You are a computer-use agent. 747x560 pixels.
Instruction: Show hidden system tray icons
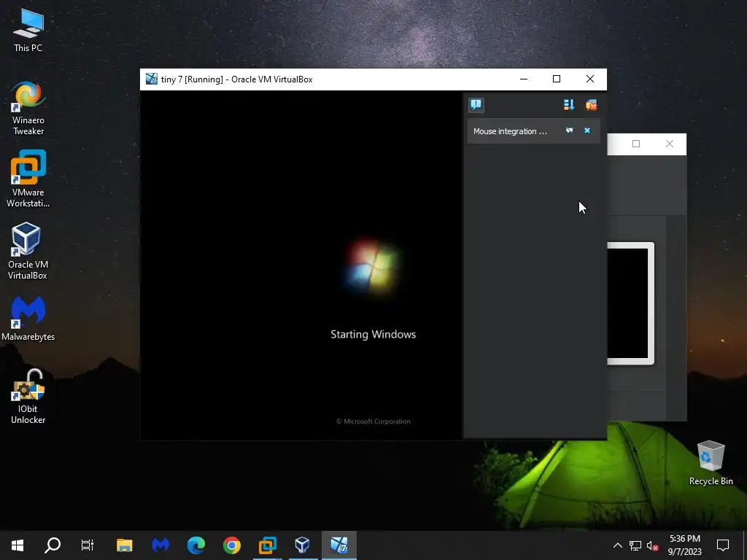(617, 545)
